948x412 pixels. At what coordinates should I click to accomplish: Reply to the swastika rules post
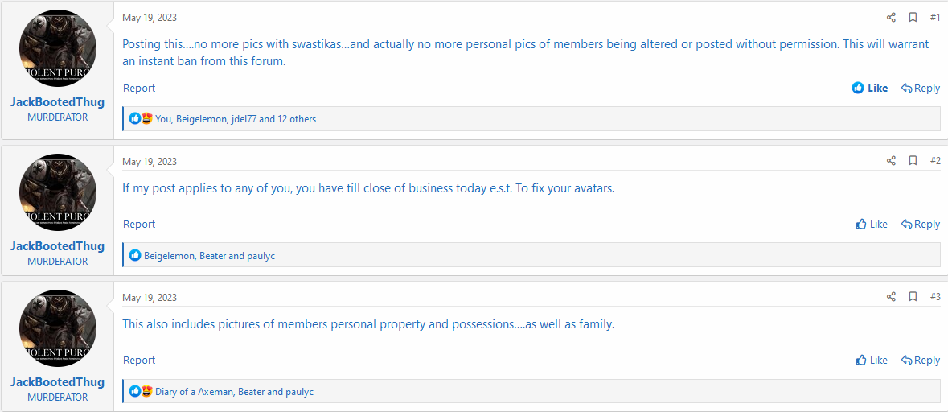click(920, 89)
